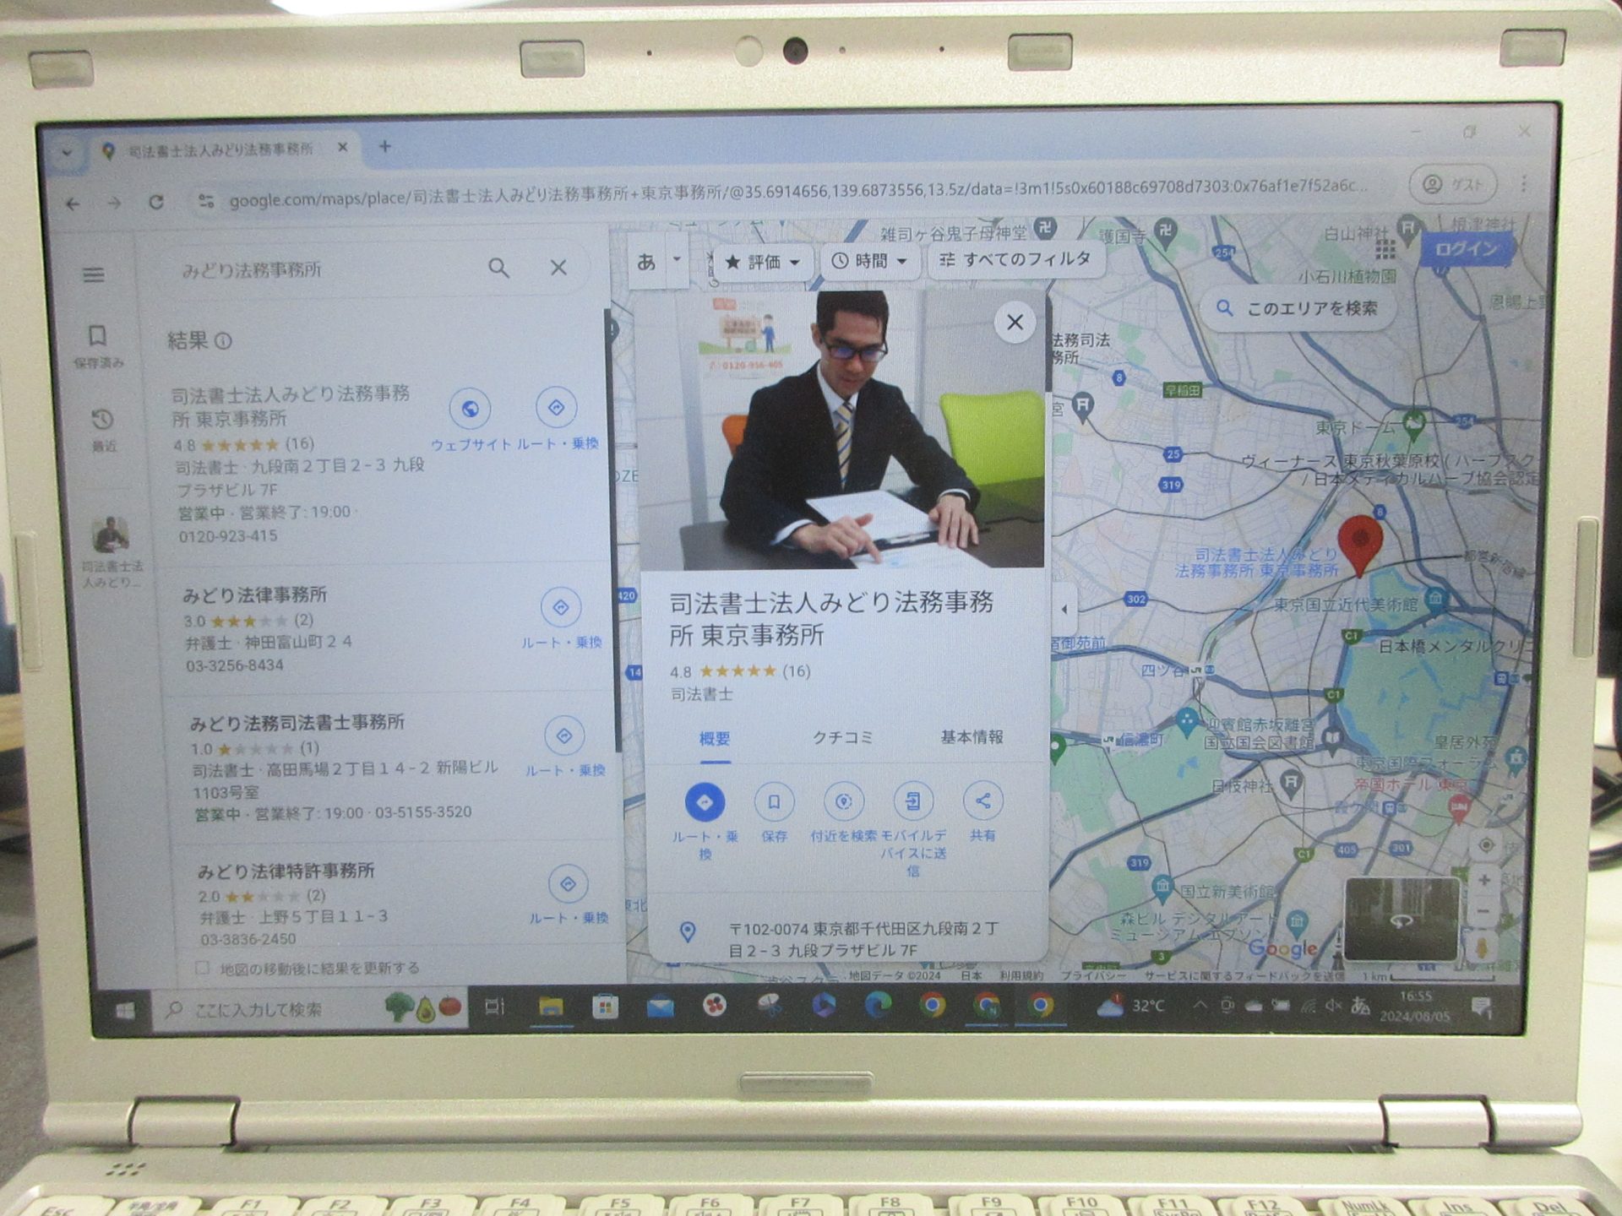Open Microsoft Edge from taskbar
This screenshot has width=1622, height=1216.
tap(878, 1005)
